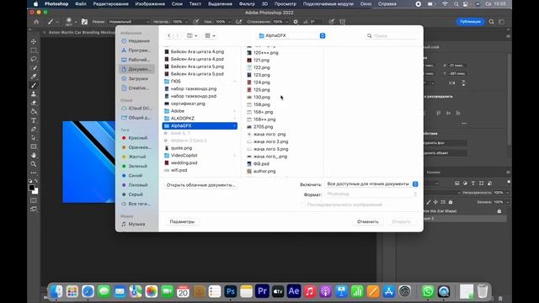Viewport: 539px width, 303px height.
Task: Click Открыть облачные документы button
Action: coord(200,185)
